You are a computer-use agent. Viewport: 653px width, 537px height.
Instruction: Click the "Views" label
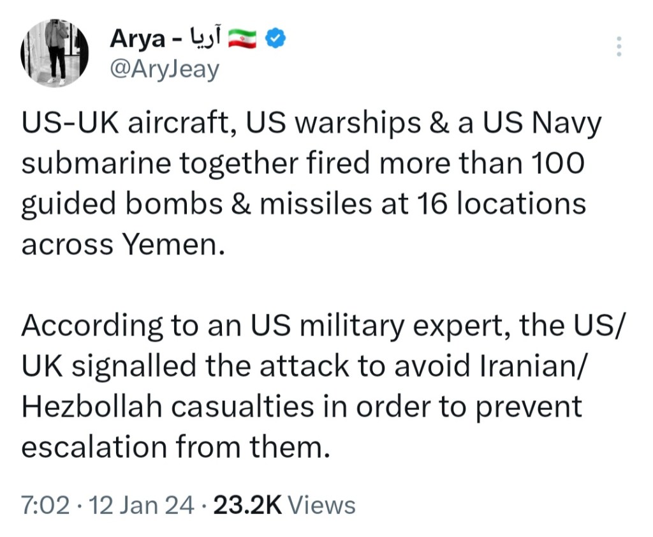coord(322,505)
